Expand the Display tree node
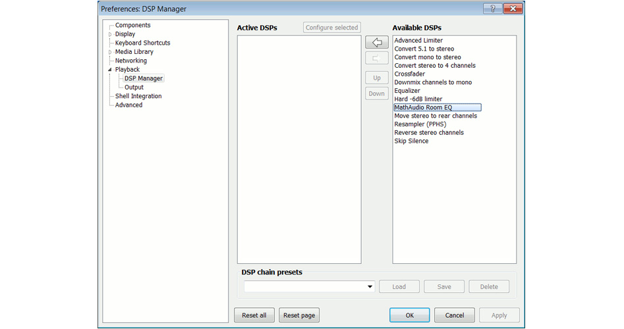624x329 pixels. (110, 35)
